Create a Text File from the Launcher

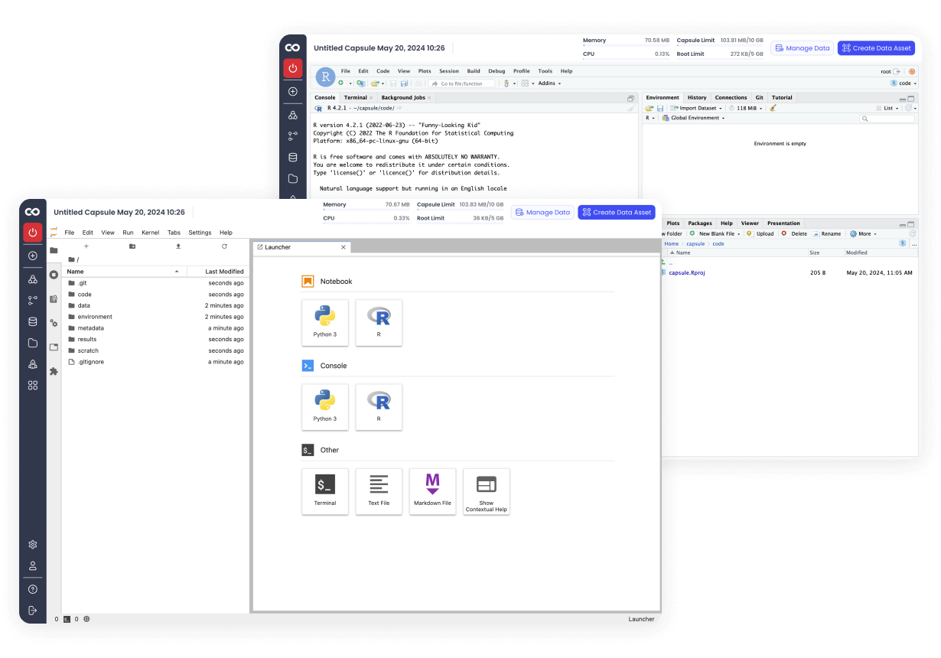pos(379,491)
